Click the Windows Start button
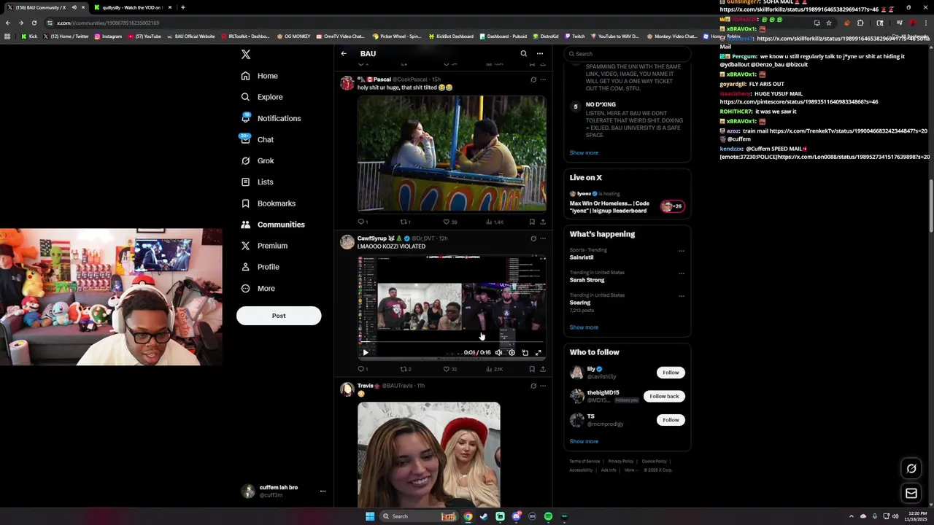Image resolution: width=934 pixels, height=525 pixels. [370, 516]
